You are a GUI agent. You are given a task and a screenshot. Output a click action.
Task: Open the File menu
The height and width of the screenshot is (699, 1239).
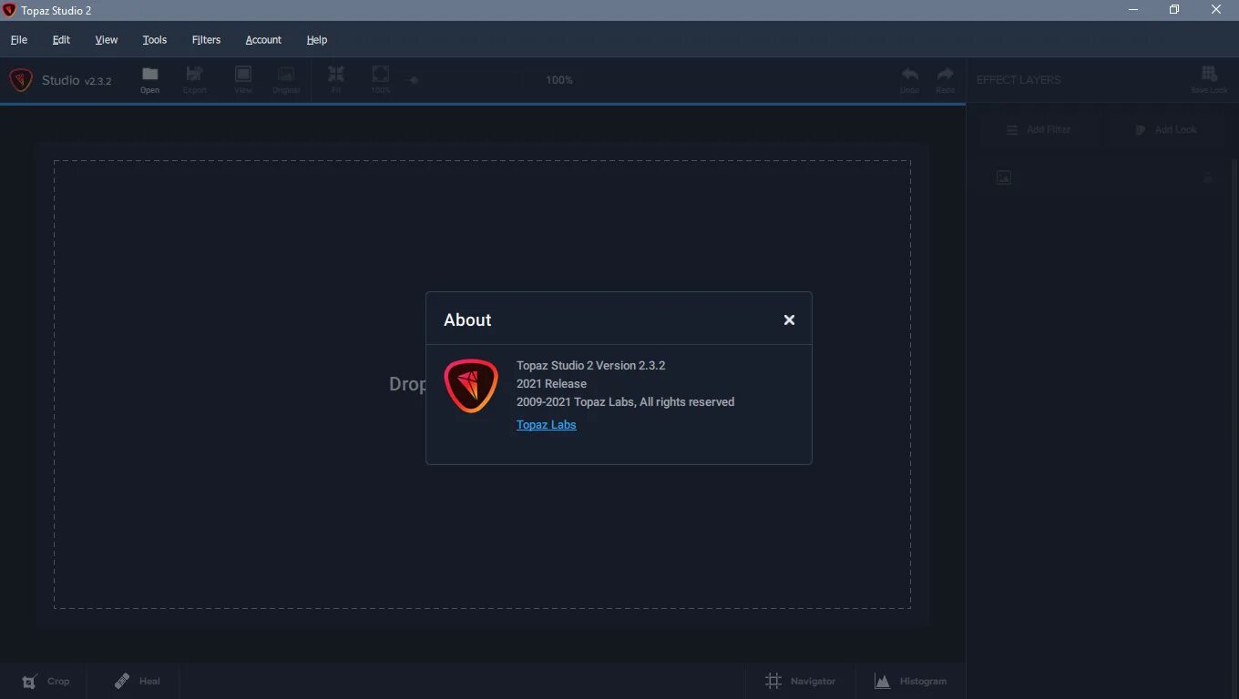18,40
